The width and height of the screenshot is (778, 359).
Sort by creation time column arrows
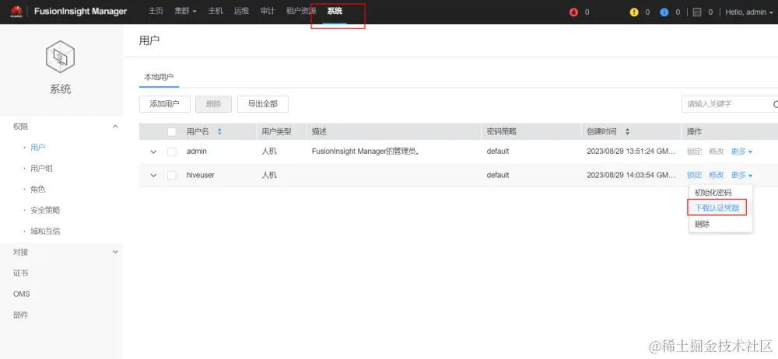pos(627,132)
